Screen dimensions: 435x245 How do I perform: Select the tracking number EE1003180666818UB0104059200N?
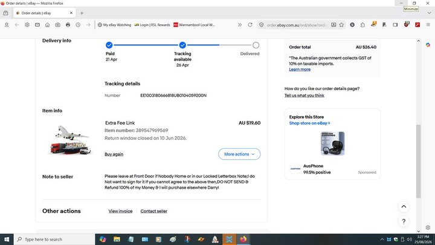(x=173, y=96)
